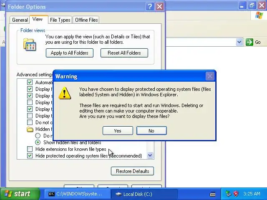
Task: Click Restore Defaults button
Action: coord(132,171)
